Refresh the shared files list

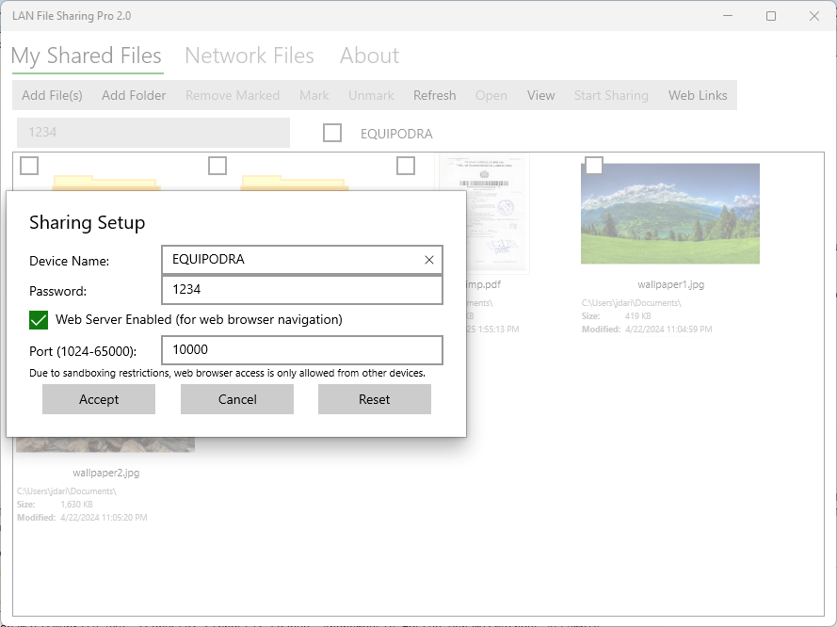434,95
